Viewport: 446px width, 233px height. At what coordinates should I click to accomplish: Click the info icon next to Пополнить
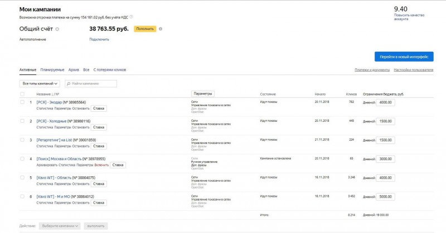tap(161, 28)
